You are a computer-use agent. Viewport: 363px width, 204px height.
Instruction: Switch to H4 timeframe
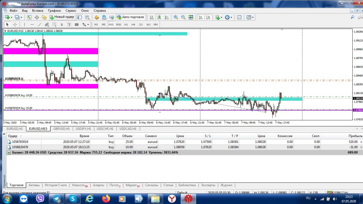tap(133, 25)
